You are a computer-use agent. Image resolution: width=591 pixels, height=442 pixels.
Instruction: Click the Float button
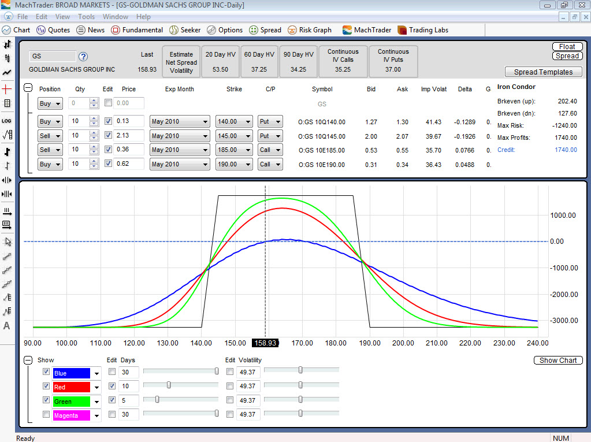tap(567, 46)
